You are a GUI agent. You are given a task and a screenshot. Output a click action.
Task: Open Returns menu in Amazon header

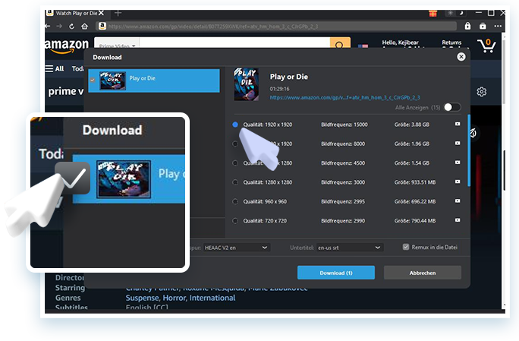click(x=451, y=44)
